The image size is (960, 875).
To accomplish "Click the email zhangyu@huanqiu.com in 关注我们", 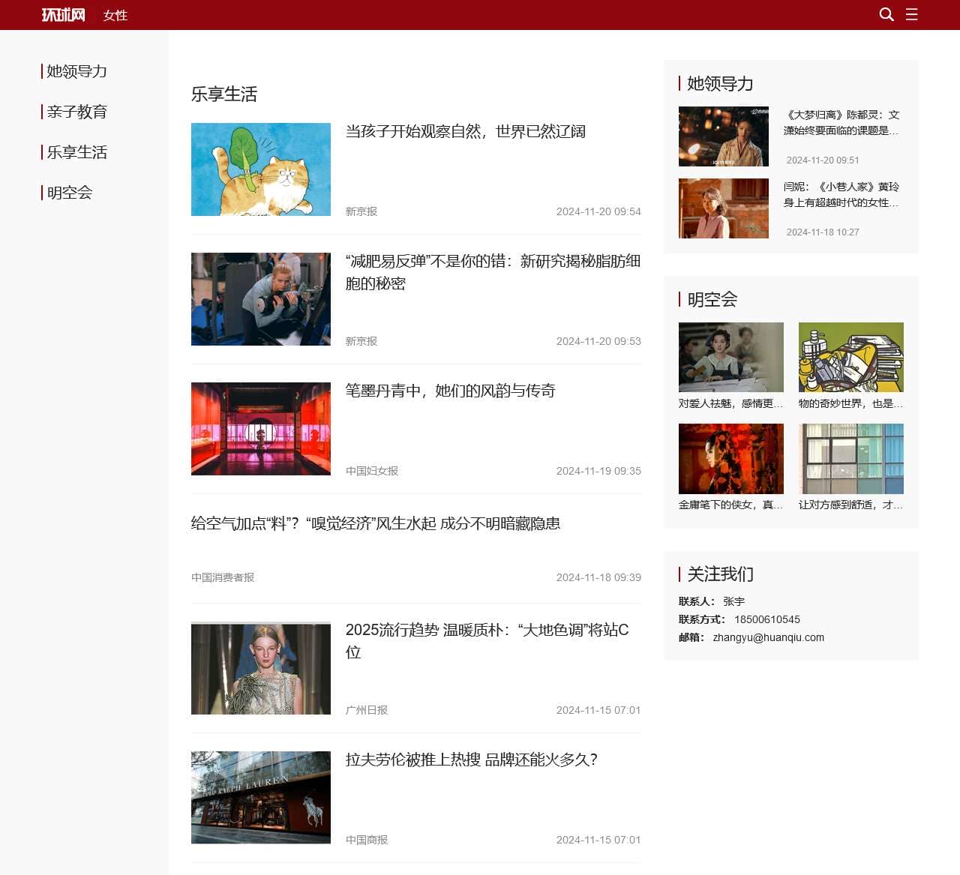I will click(769, 637).
